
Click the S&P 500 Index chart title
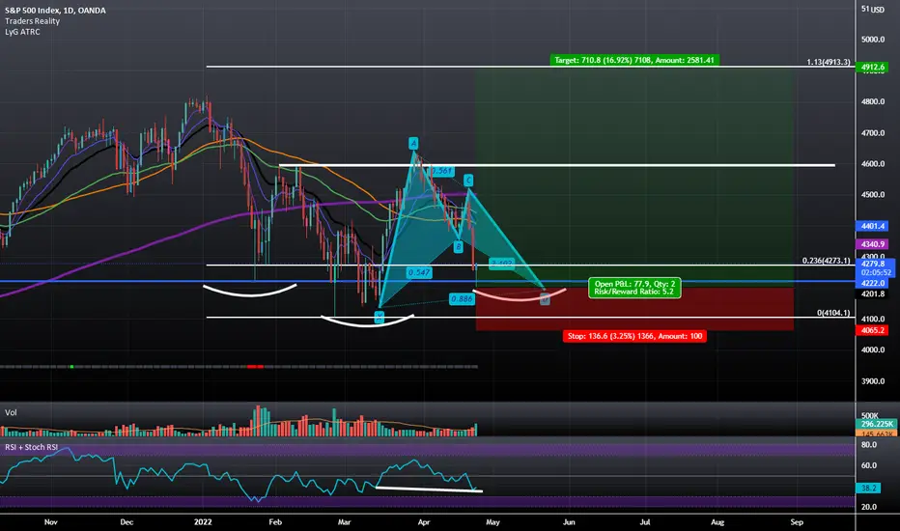click(55, 11)
